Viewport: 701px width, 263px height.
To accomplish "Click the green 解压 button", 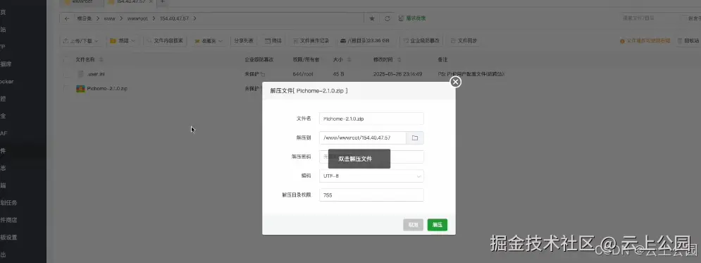I will [x=438, y=225].
